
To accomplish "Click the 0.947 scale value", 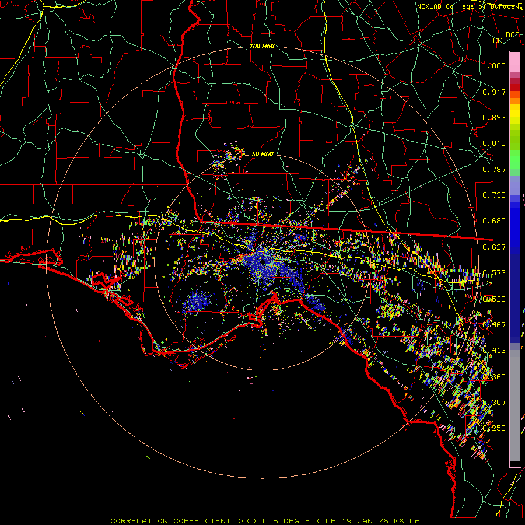I will pyautogui.click(x=494, y=92).
